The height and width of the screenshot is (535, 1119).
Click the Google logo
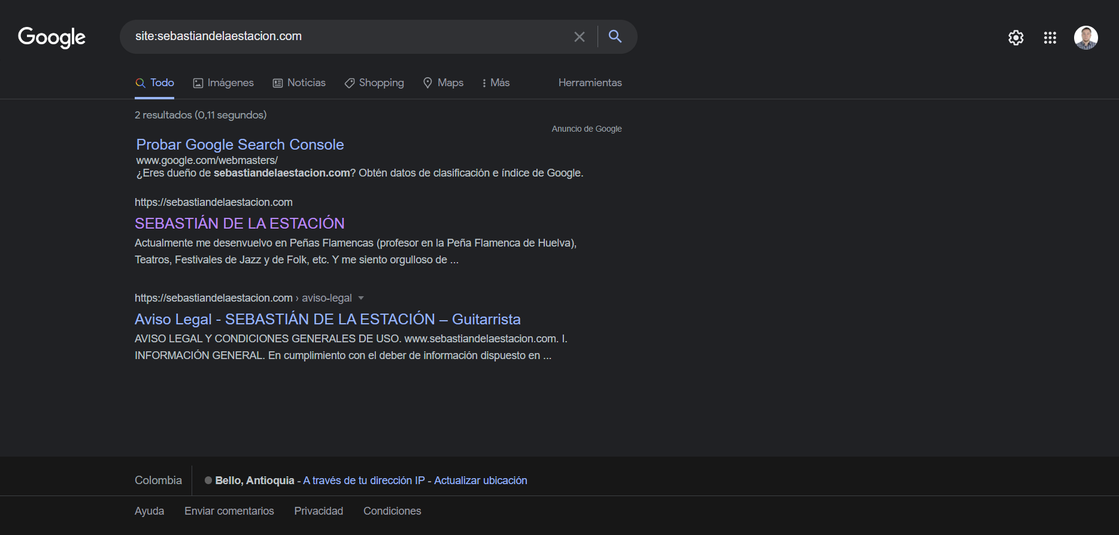[51, 37]
